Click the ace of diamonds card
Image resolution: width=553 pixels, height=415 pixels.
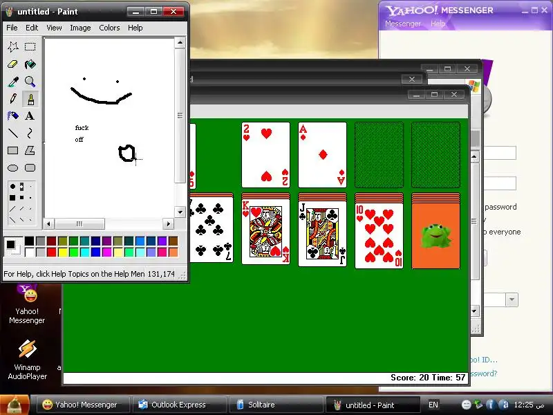pyautogui.click(x=322, y=155)
